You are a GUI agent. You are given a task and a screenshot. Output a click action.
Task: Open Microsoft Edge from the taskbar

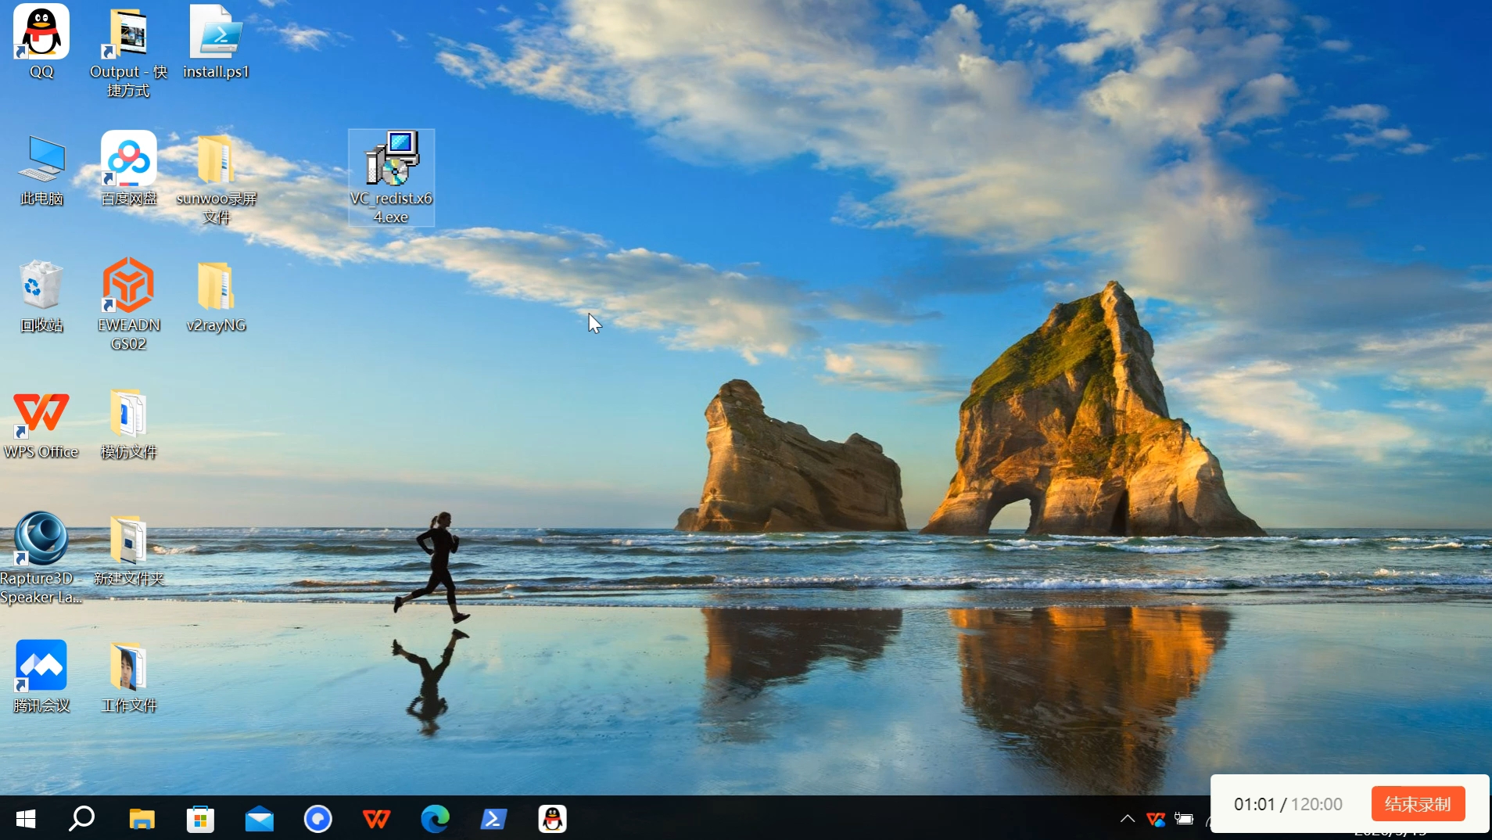(435, 819)
